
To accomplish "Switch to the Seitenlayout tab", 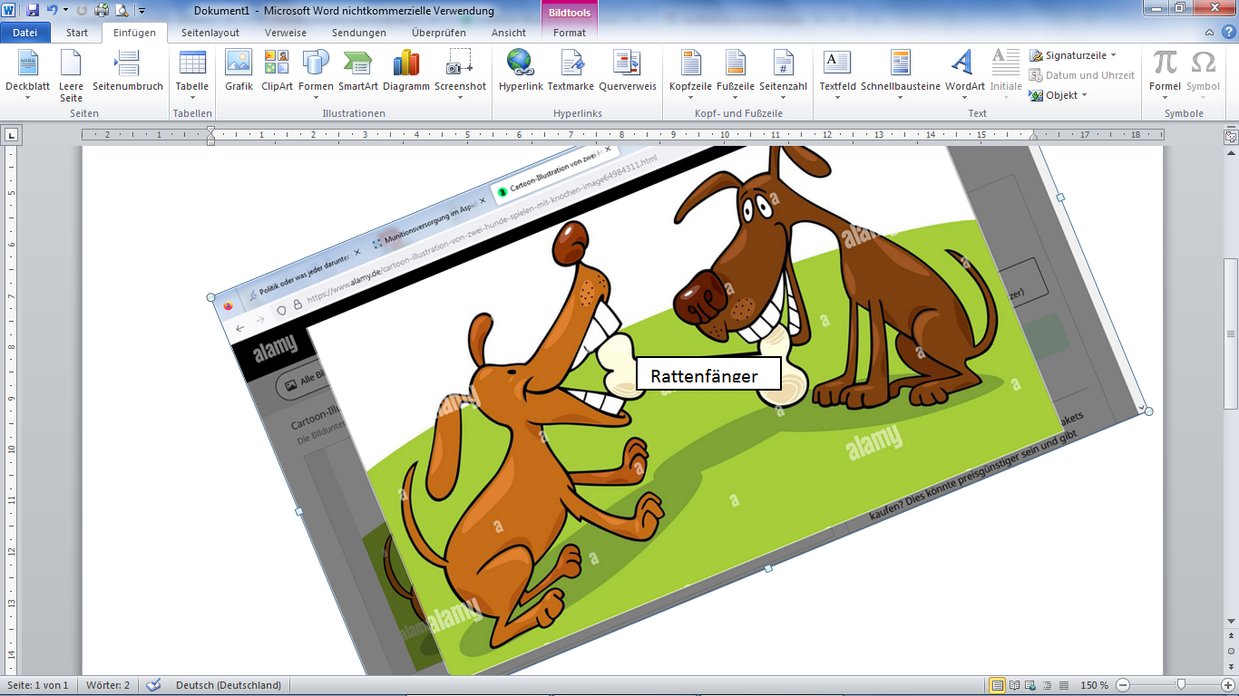I will point(210,33).
